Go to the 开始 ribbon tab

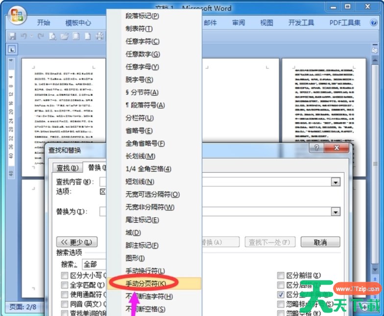pos(44,23)
